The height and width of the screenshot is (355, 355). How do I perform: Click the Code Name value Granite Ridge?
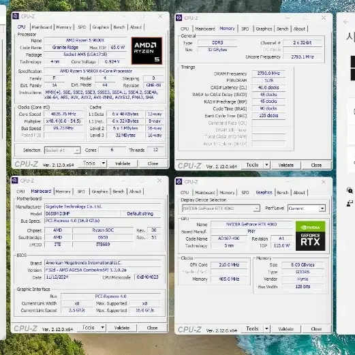pos(65,48)
